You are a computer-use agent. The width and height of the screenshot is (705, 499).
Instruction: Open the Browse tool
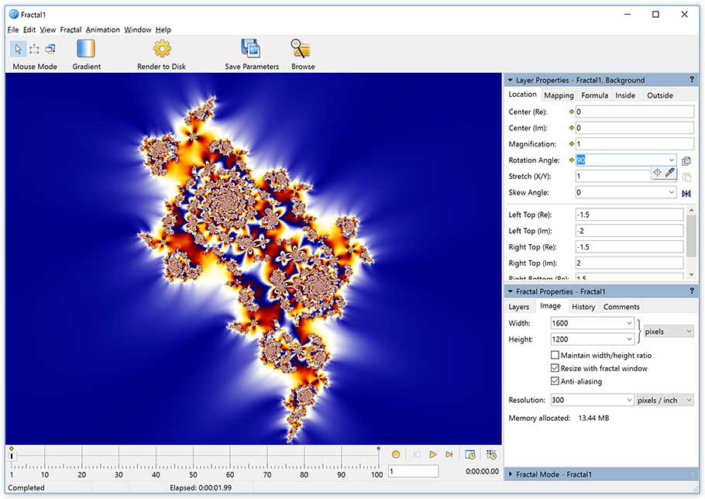[x=301, y=49]
